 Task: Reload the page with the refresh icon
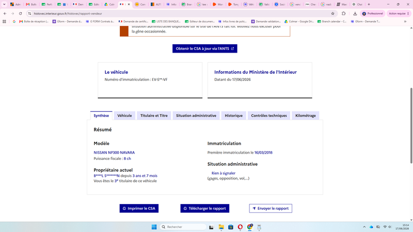coord(20,13)
